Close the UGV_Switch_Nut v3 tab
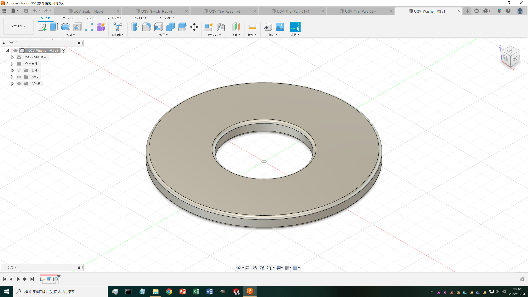This screenshot has height=297, width=528. pos(118,11)
